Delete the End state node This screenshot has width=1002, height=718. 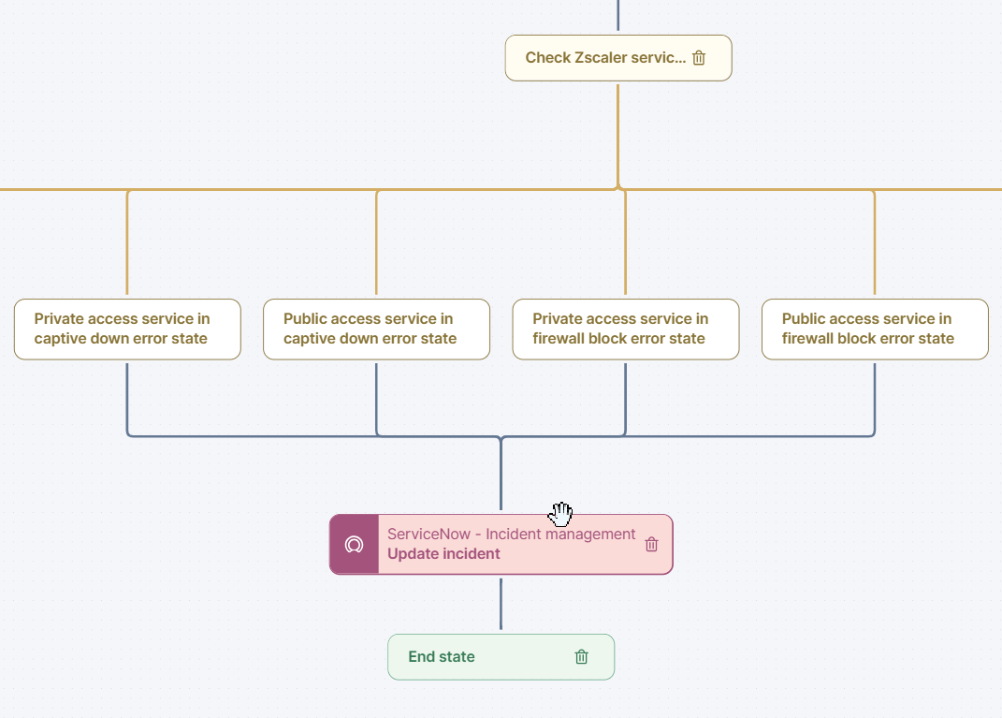582,656
